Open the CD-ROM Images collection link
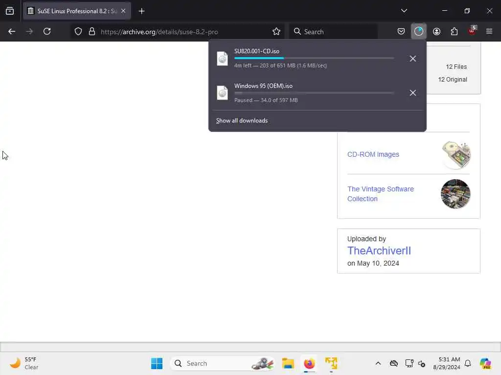 (x=373, y=154)
